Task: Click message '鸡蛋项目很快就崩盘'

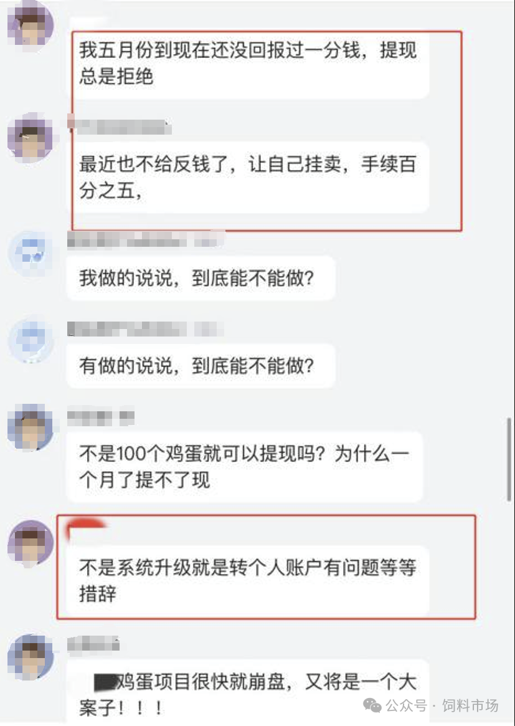Action: click(x=248, y=692)
